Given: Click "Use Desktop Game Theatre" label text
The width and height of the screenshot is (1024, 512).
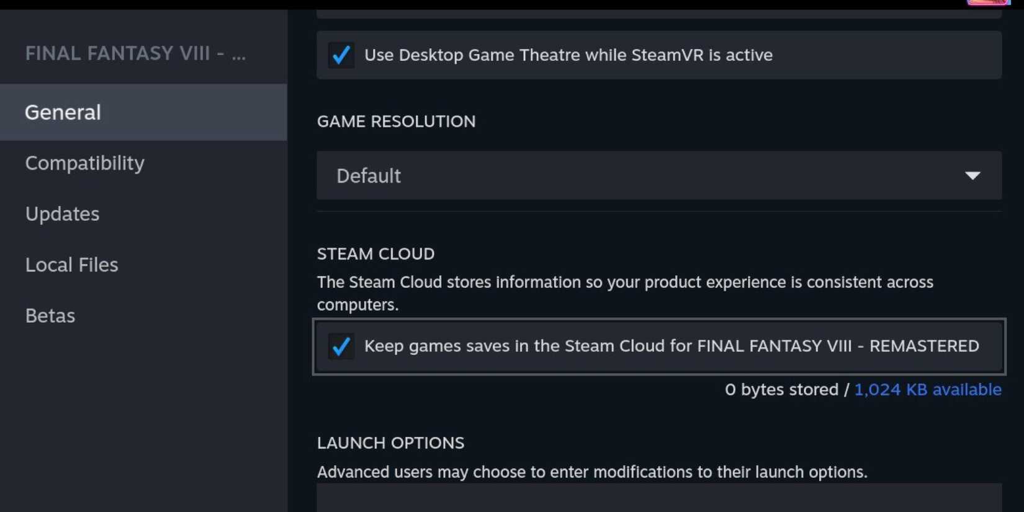Looking at the screenshot, I should pyautogui.click(x=568, y=55).
